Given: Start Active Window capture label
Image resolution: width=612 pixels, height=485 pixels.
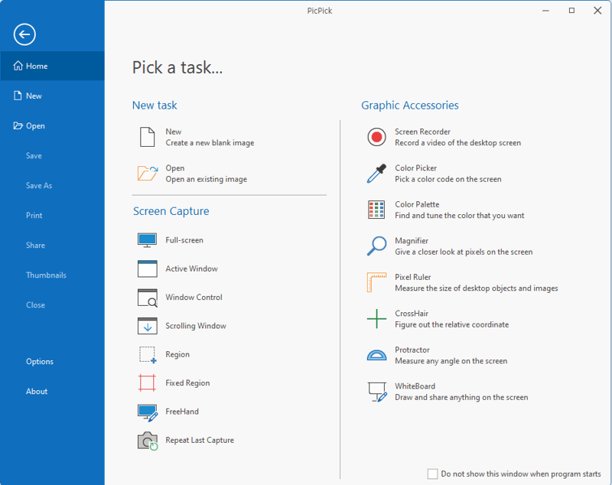Looking at the screenshot, I should 192,269.
